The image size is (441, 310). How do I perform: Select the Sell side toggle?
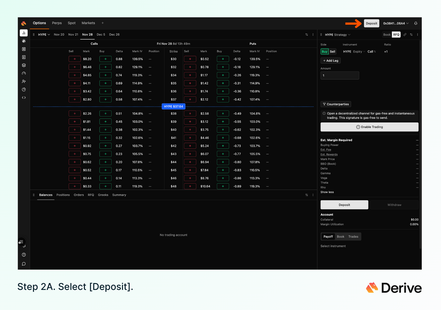point(333,52)
